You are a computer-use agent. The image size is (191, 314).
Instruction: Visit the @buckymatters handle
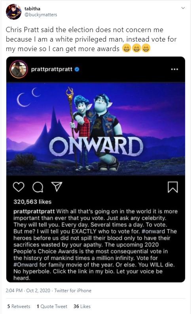(x=41, y=15)
